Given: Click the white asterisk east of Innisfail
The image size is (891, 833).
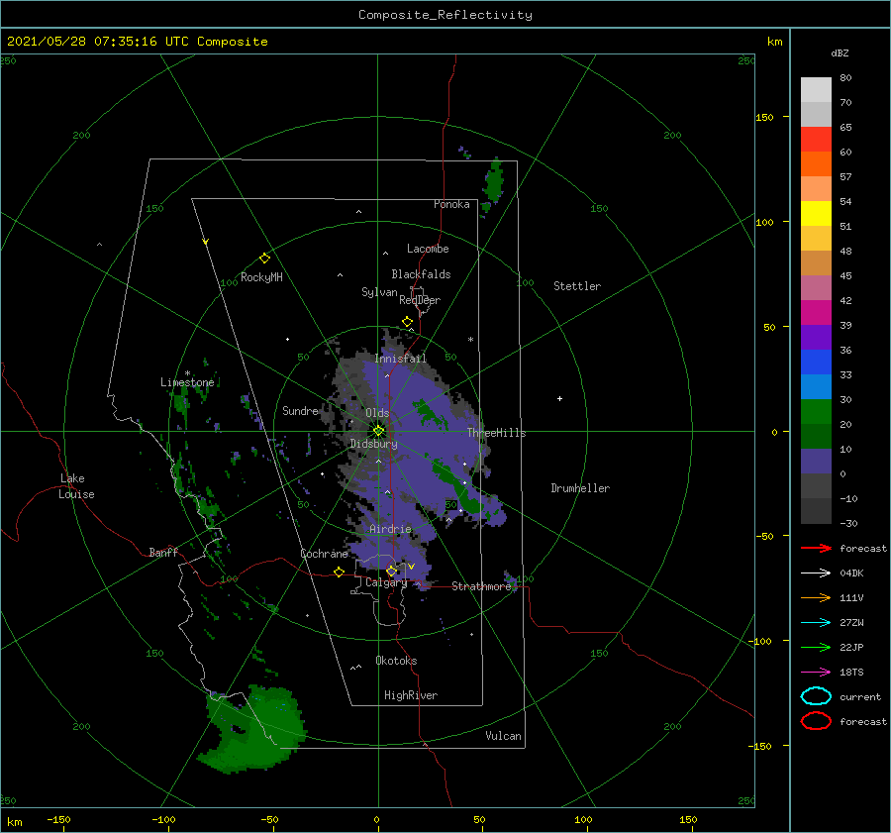Looking at the screenshot, I should 470,340.
